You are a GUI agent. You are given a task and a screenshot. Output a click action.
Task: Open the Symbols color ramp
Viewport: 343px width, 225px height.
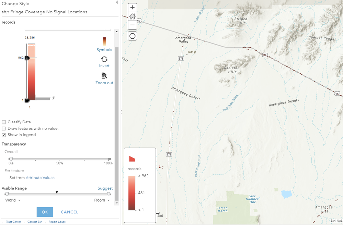click(x=104, y=45)
